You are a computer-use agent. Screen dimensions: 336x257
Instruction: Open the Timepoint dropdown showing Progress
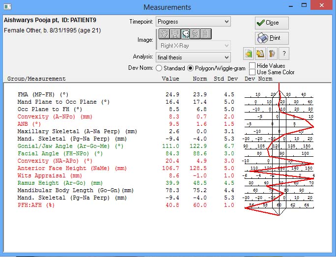[x=193, y=22]
